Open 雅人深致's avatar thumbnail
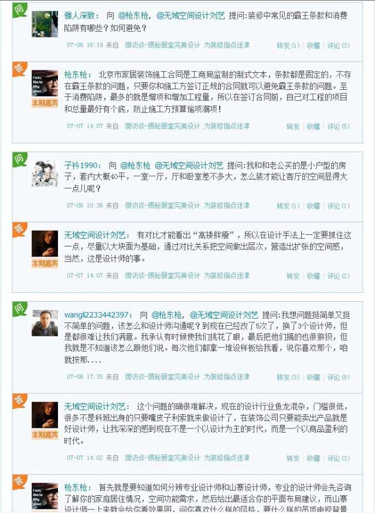Image resolution: width=375 pixels, height=513 pixels. (x=45, y=24)
